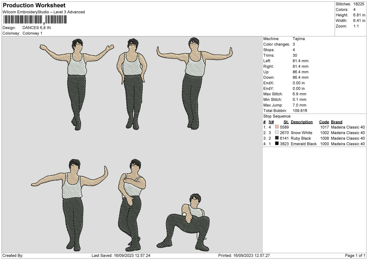Screen dimensions: 368x260
Task: Select the top-right dancer with arms spread
Action: coord(195,83)
